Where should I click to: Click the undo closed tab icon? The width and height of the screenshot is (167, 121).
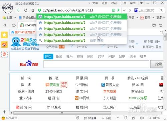(x=161, y=25)
